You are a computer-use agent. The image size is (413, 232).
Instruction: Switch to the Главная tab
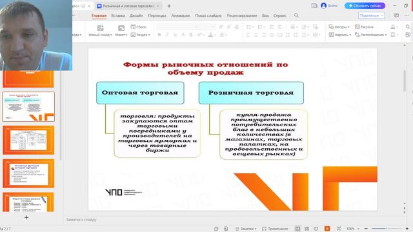click(99, 15)
